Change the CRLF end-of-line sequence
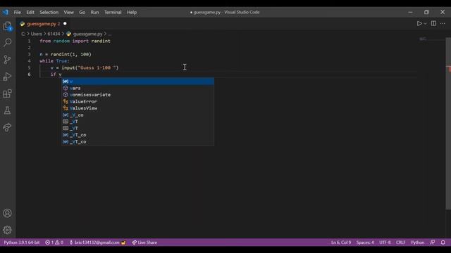Viewport: 451px width, 253px height. coord(400,242)
